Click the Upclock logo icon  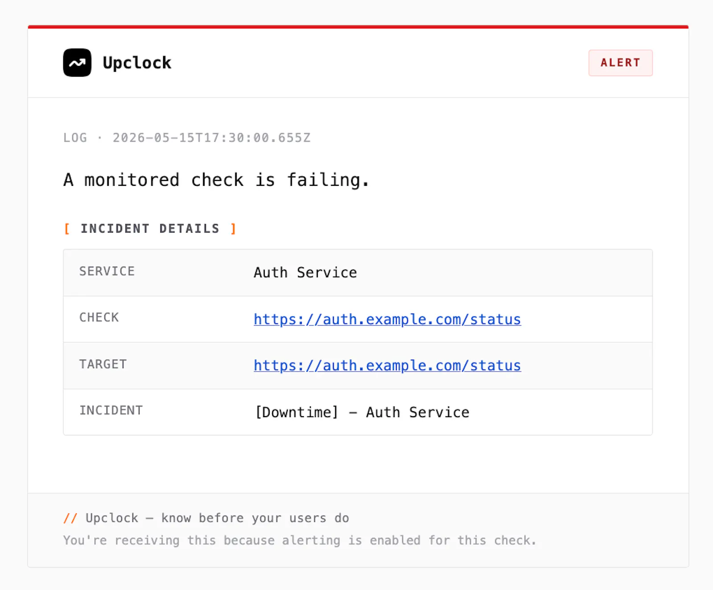(77, 63)
